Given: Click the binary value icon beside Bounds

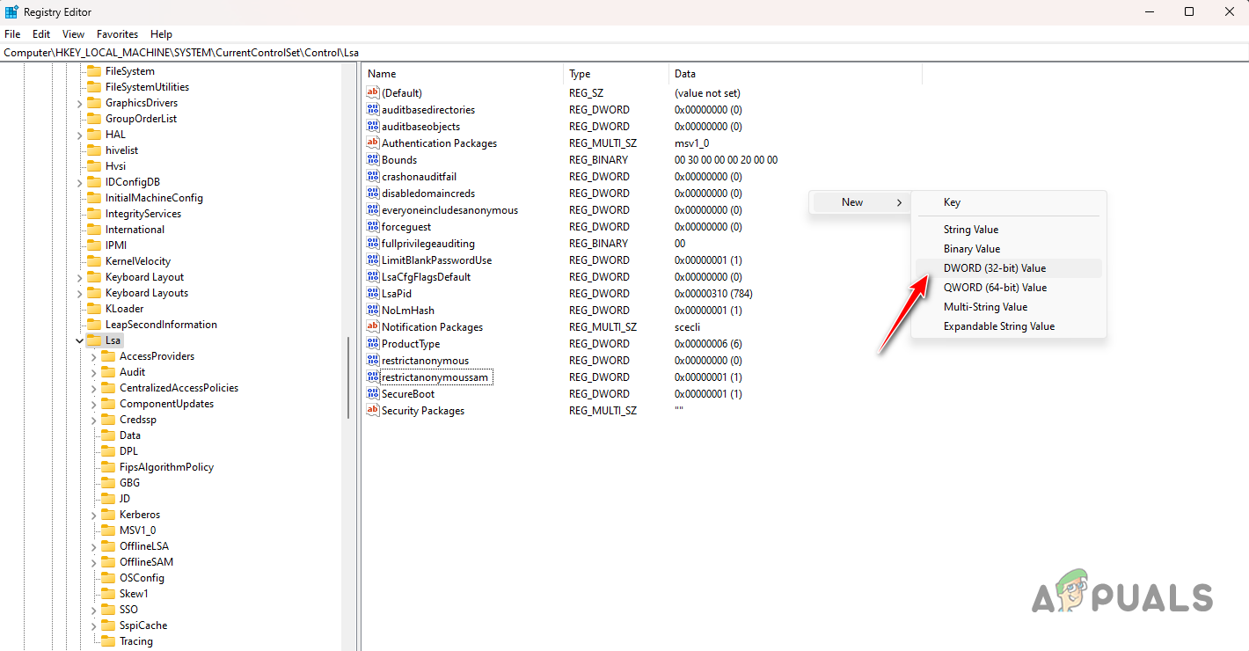Looking at the screenshot, I should pyautogui.click(x=373, y=159).
